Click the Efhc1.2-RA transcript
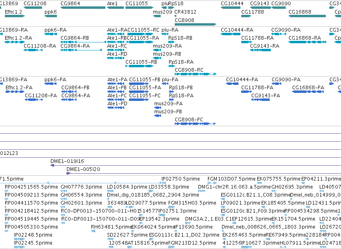The width and height of the screenshot is (341, 249). [15, 42]
